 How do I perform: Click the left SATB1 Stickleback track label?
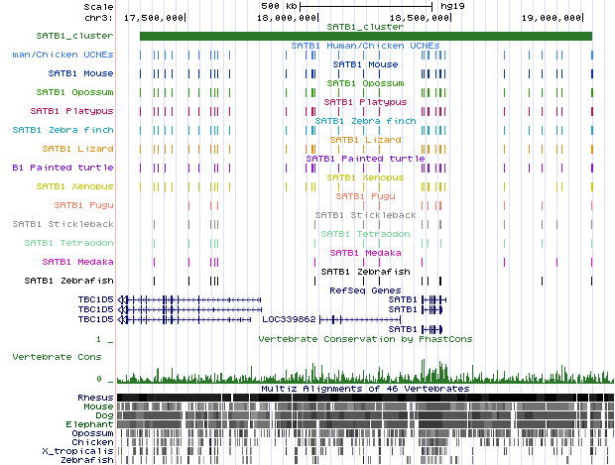pyautogui.click(x=62, y=224)
